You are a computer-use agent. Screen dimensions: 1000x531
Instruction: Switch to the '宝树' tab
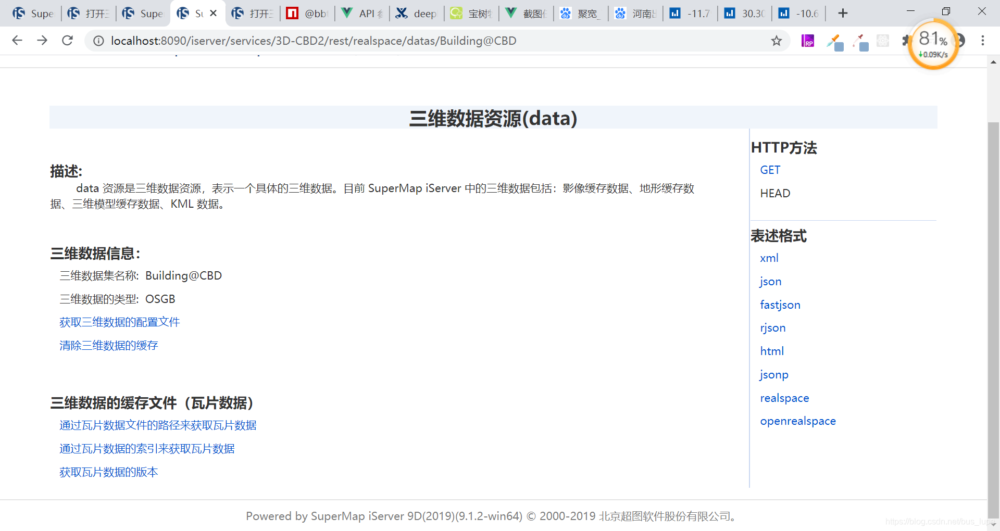pyautogui.click(x=471, y=13)
